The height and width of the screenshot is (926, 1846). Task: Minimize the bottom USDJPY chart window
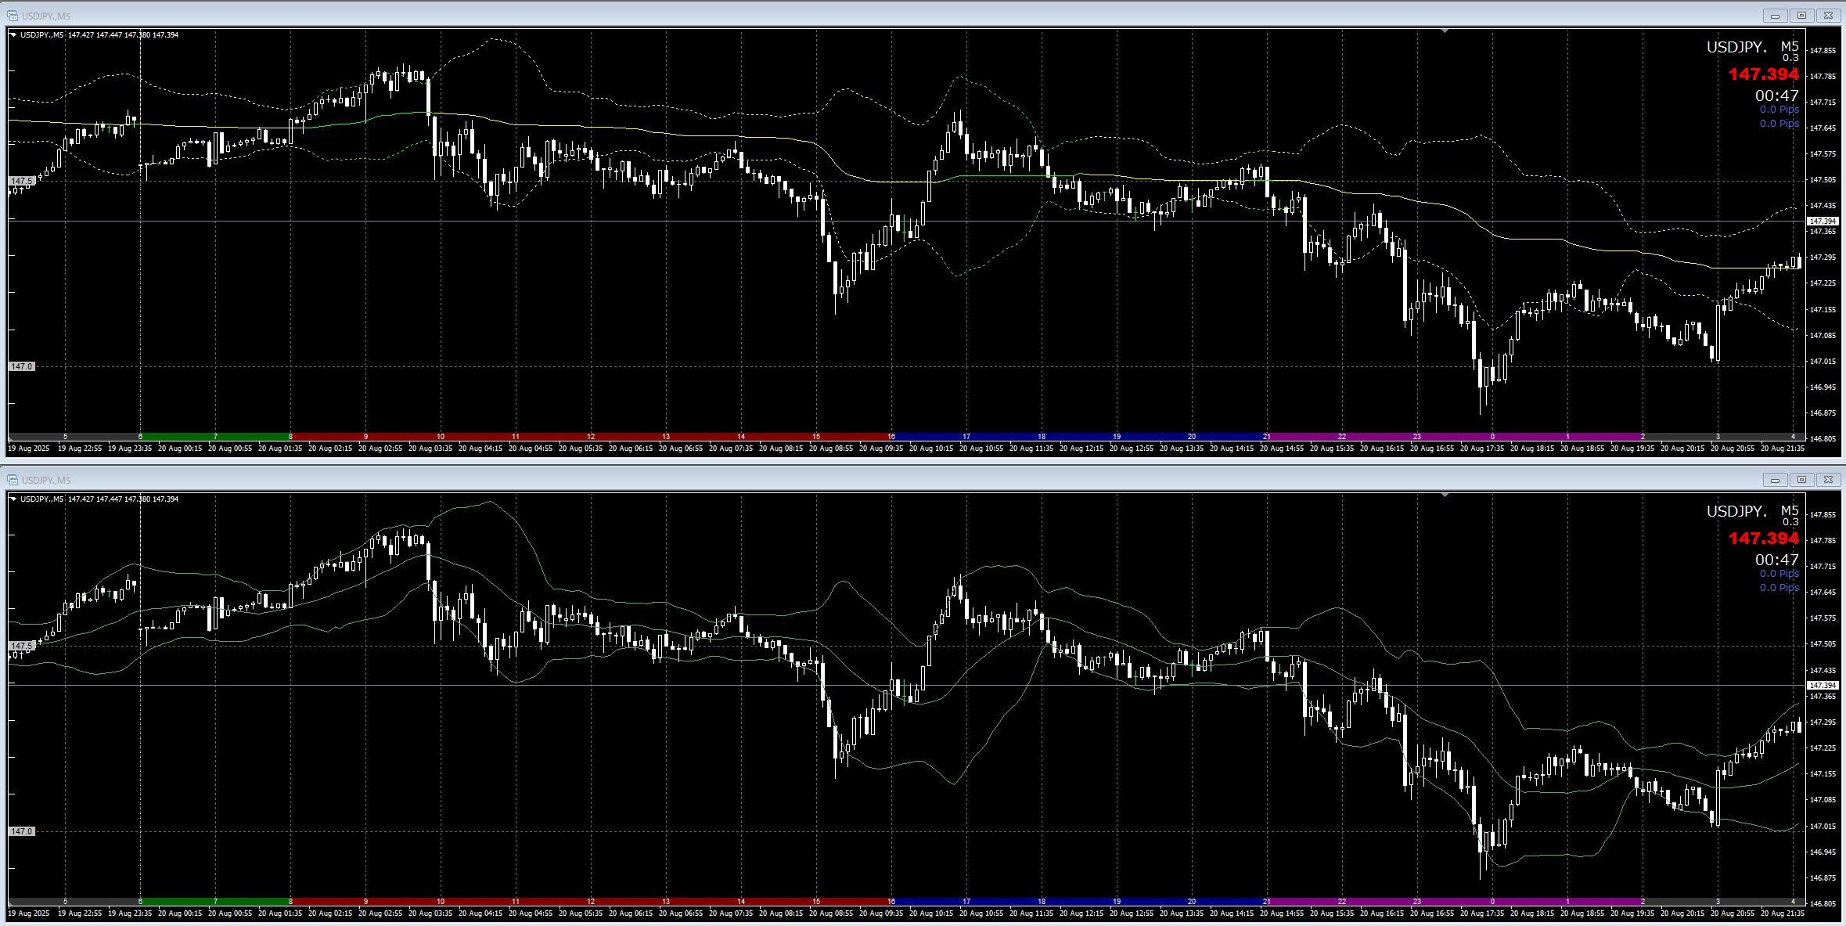click(x=1775, y=480)
